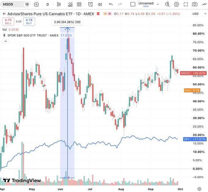Open quick search with the lightning magnifier icon
The width and height of the screenshot is (208, 192).
point(167,4)
